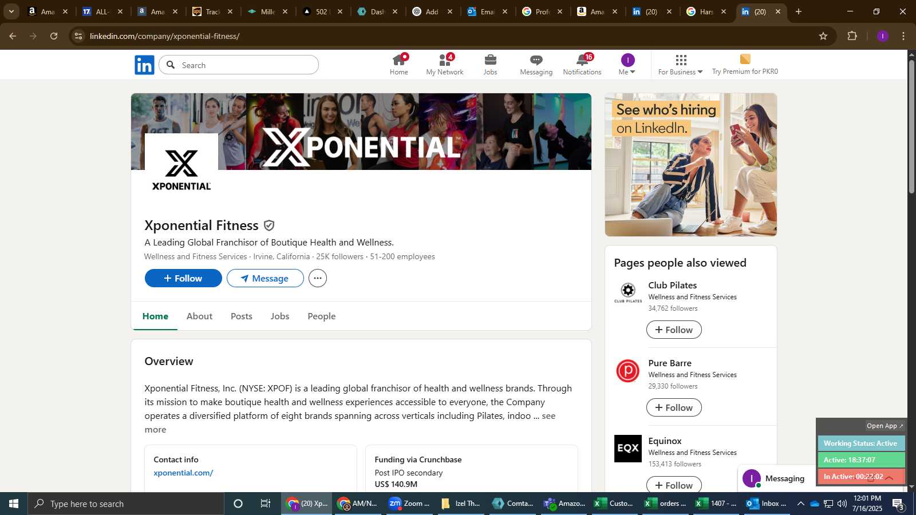Viewport: 916px width, 515px height.
Task: Close the active LinkedIn tab
Action: click(777, 11)
